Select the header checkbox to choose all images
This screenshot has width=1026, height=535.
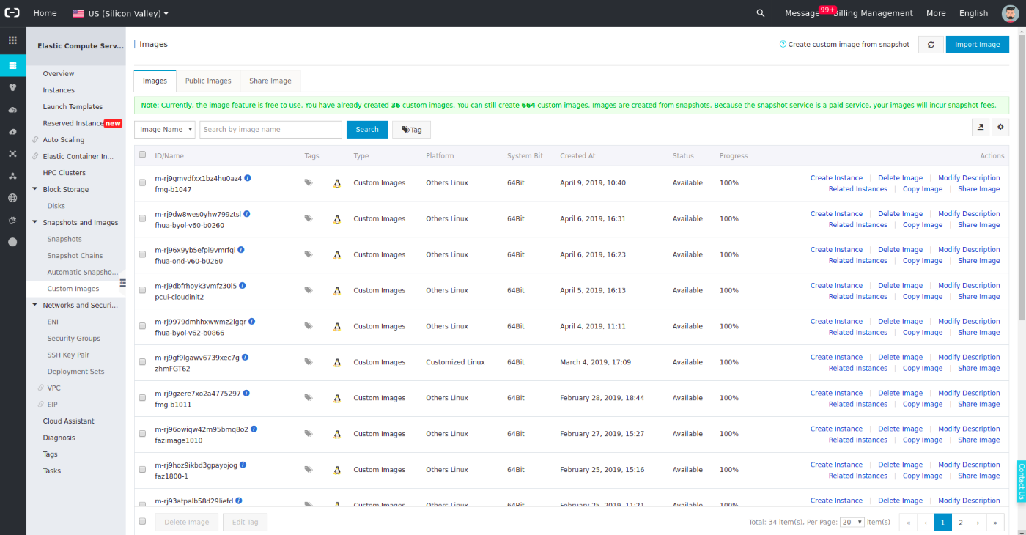tap(142, 155)
